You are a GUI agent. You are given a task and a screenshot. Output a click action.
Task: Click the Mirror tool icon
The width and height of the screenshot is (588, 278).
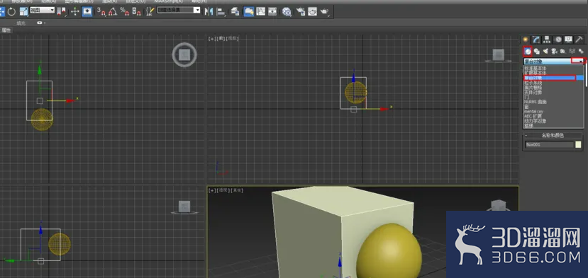tap(209, 11)
